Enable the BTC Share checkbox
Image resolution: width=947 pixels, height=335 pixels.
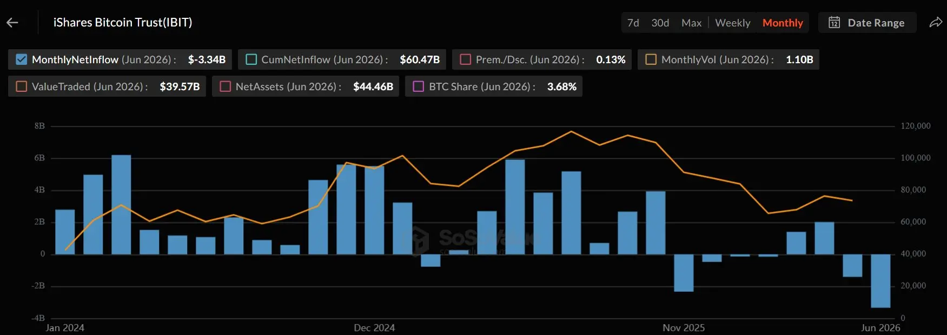click(419, 86)
